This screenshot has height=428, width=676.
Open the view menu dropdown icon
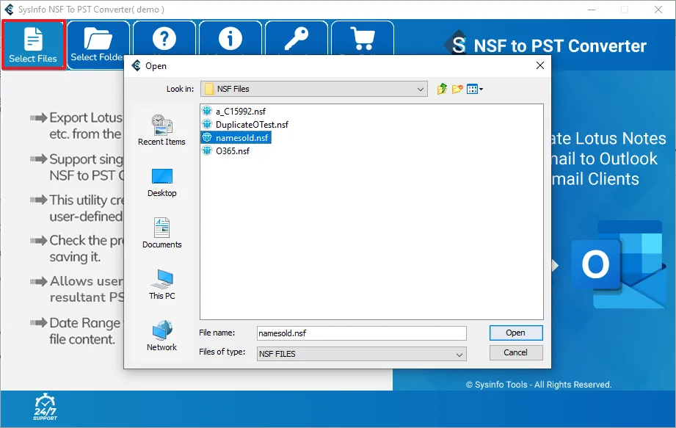tap(475, 89)
